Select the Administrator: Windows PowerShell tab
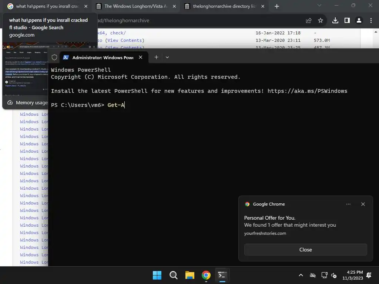The width and height of the screenshot is (379, 284). pos(104,57)
